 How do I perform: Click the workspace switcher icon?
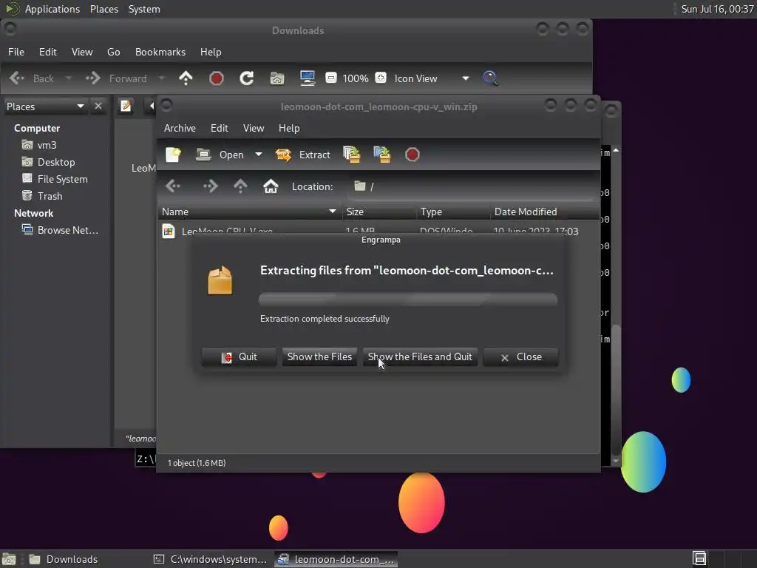click(699, 559)
